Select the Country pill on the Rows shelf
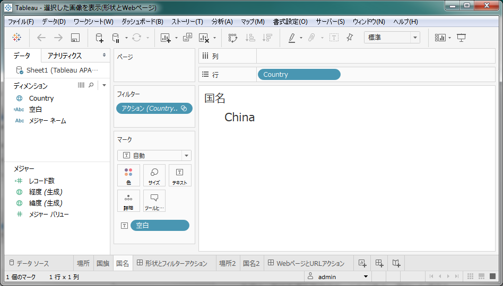Image resolution: width=503 pixels, height=286 pixels. pos(299,74)
